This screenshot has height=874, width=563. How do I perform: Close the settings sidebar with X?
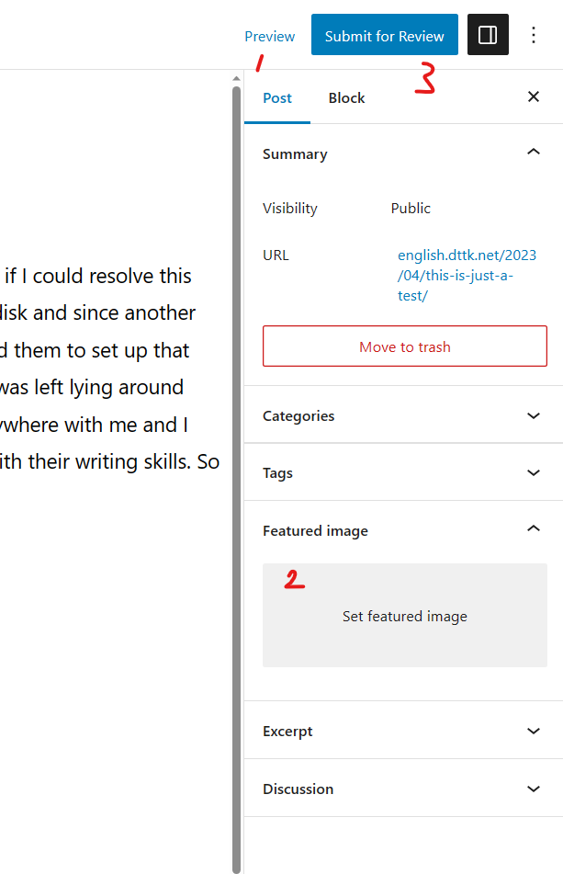[534, 97]
